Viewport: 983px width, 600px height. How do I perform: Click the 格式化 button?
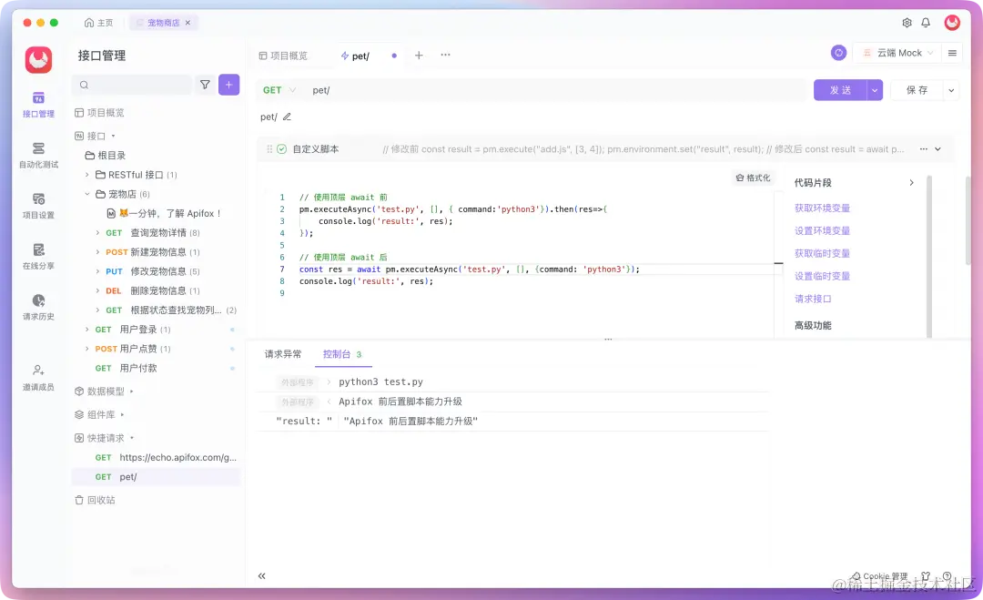[753, 178]
